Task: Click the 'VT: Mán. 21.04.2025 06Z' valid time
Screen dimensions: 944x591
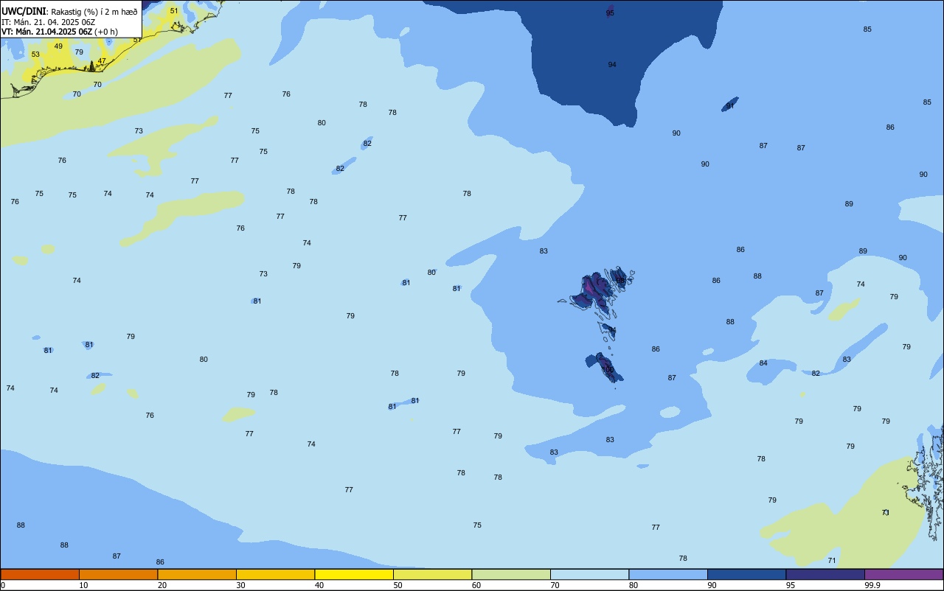Action: 46,32
